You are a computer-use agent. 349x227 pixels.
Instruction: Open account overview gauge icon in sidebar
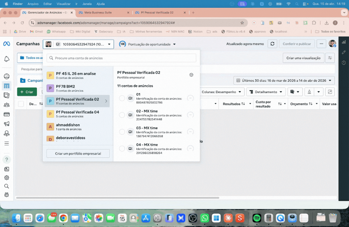click(x=7, y=76)
